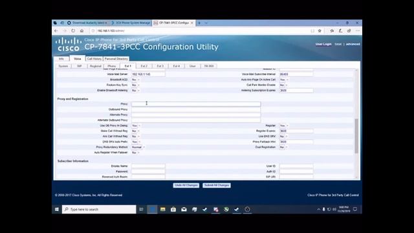
Task: Open Call Park Monitor Enable dropdown
Action: [x=283, y=85]
